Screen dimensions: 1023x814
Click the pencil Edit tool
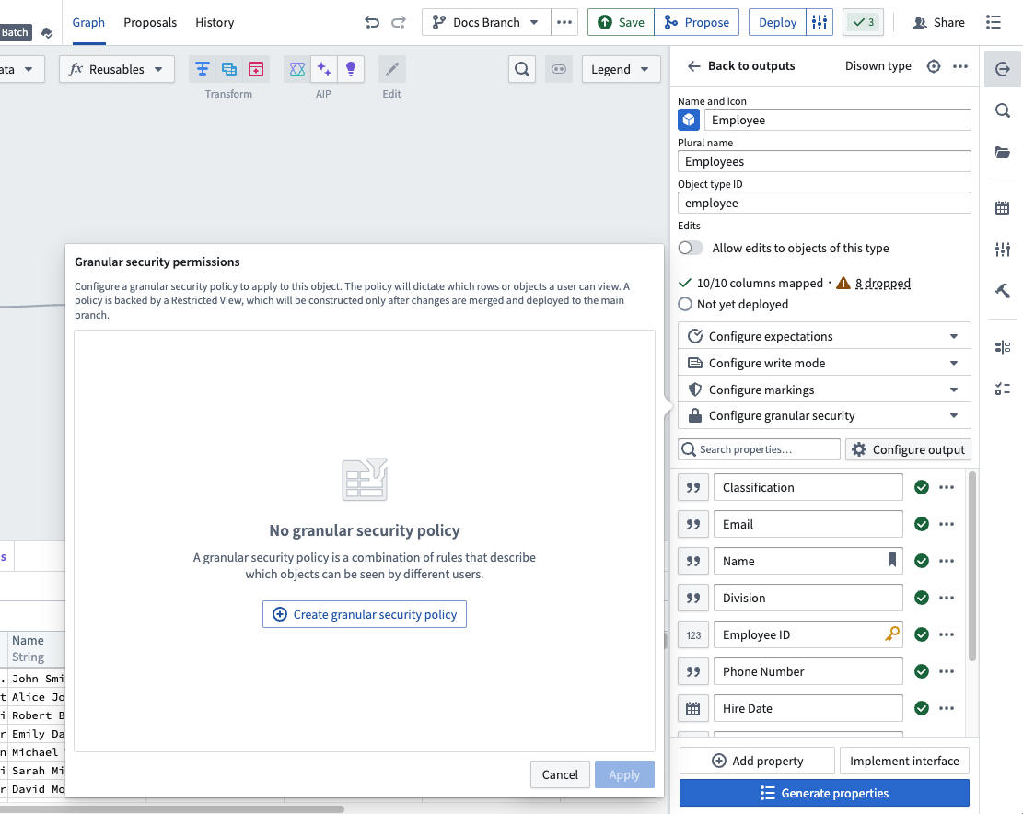[392, 69]
